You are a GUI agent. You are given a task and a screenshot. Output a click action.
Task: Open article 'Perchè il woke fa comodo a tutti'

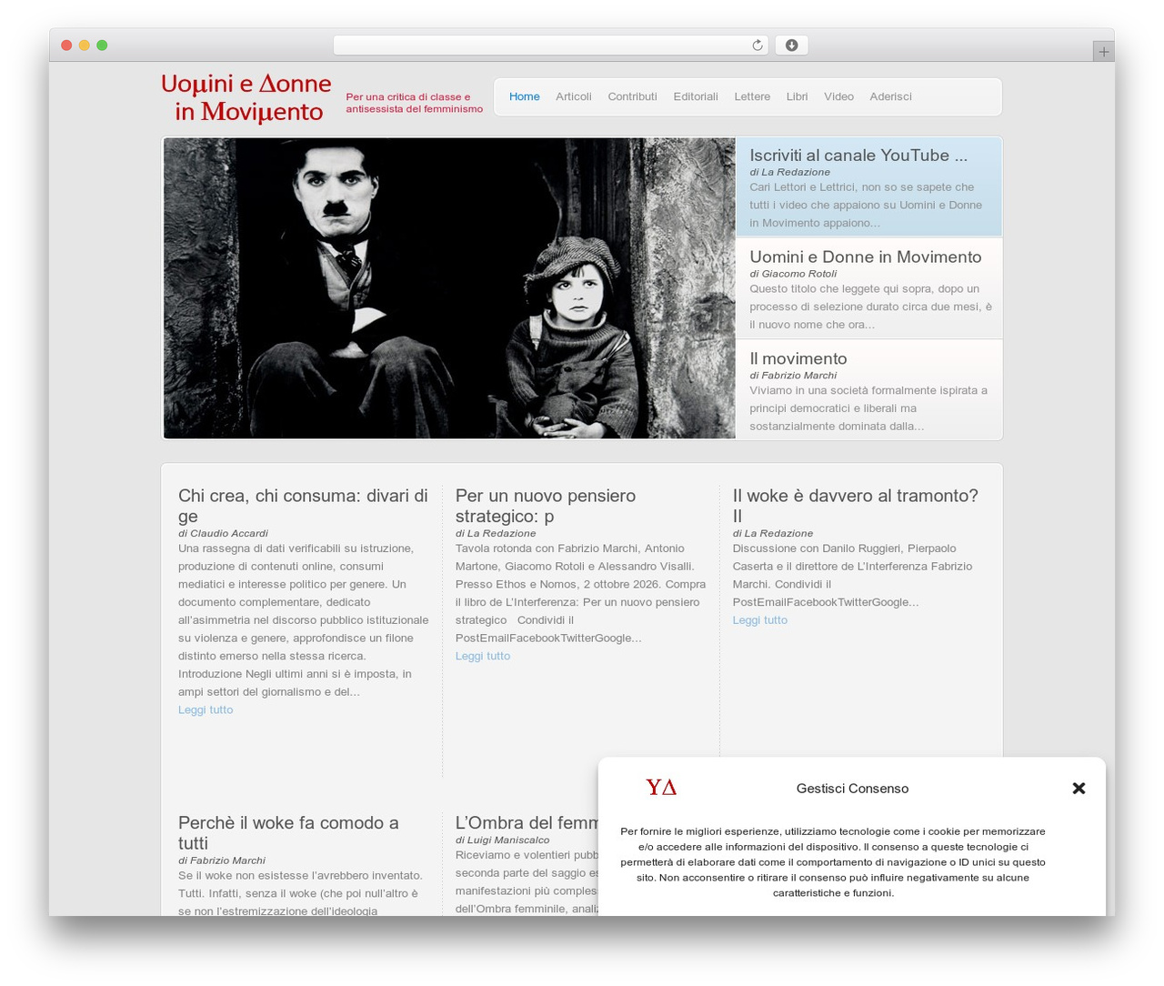288,832
